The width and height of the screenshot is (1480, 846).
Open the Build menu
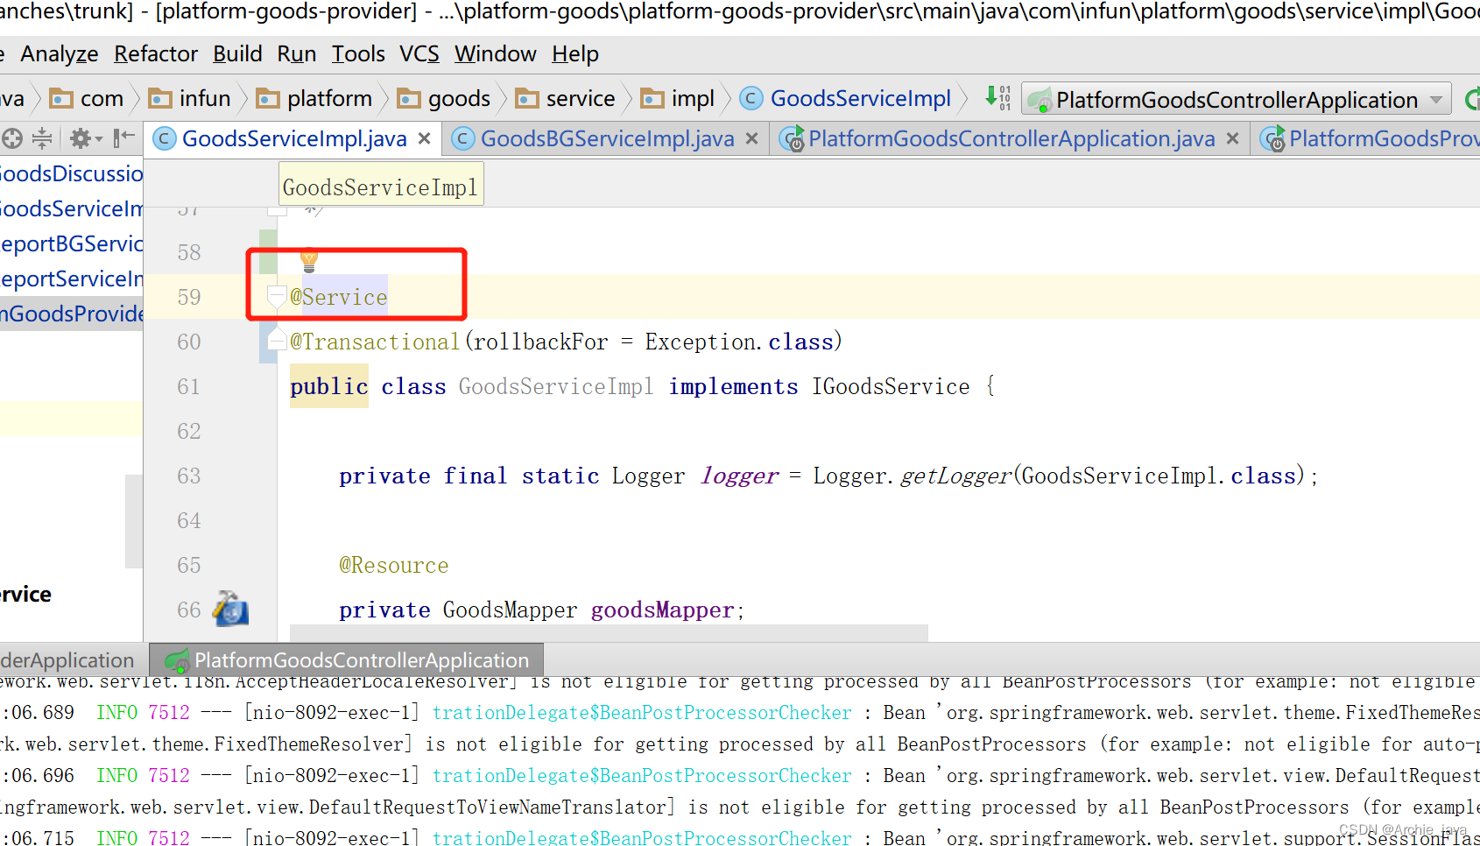237,54
